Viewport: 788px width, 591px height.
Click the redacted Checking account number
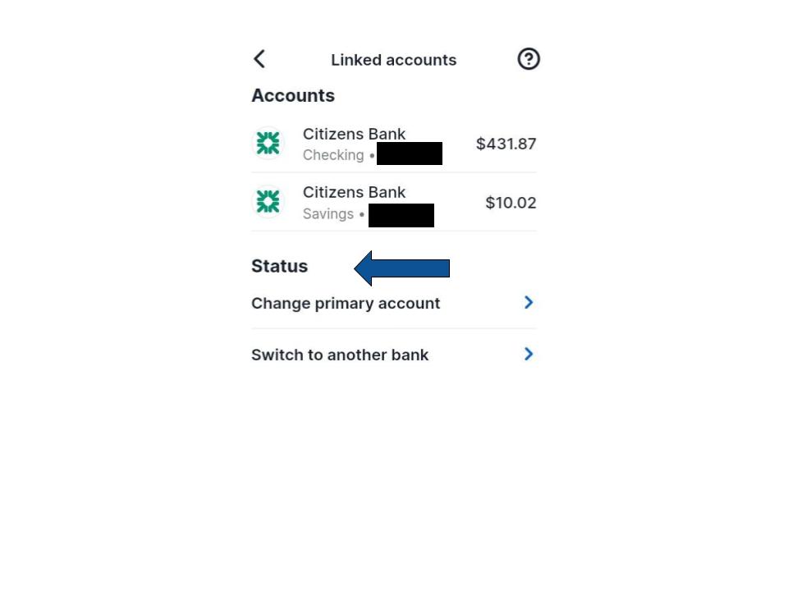point(410,153)
